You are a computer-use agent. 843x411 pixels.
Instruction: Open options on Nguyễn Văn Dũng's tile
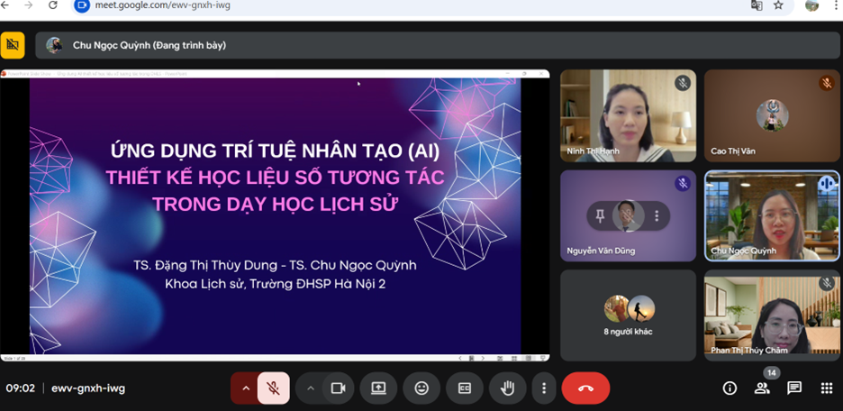click(657, 216)
